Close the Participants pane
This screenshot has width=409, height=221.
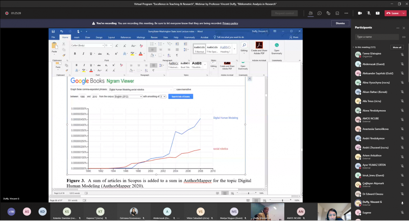(x=404, y=28)
